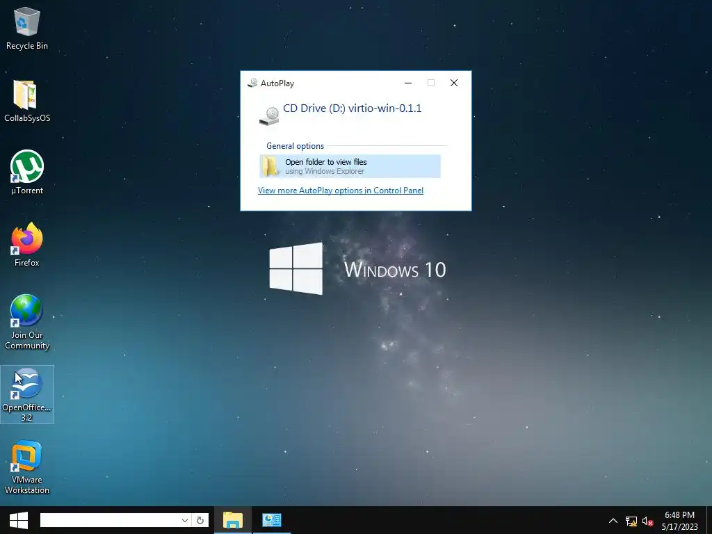
Task: Select the Firefox desktop shortcut
Action: (27, 245)
